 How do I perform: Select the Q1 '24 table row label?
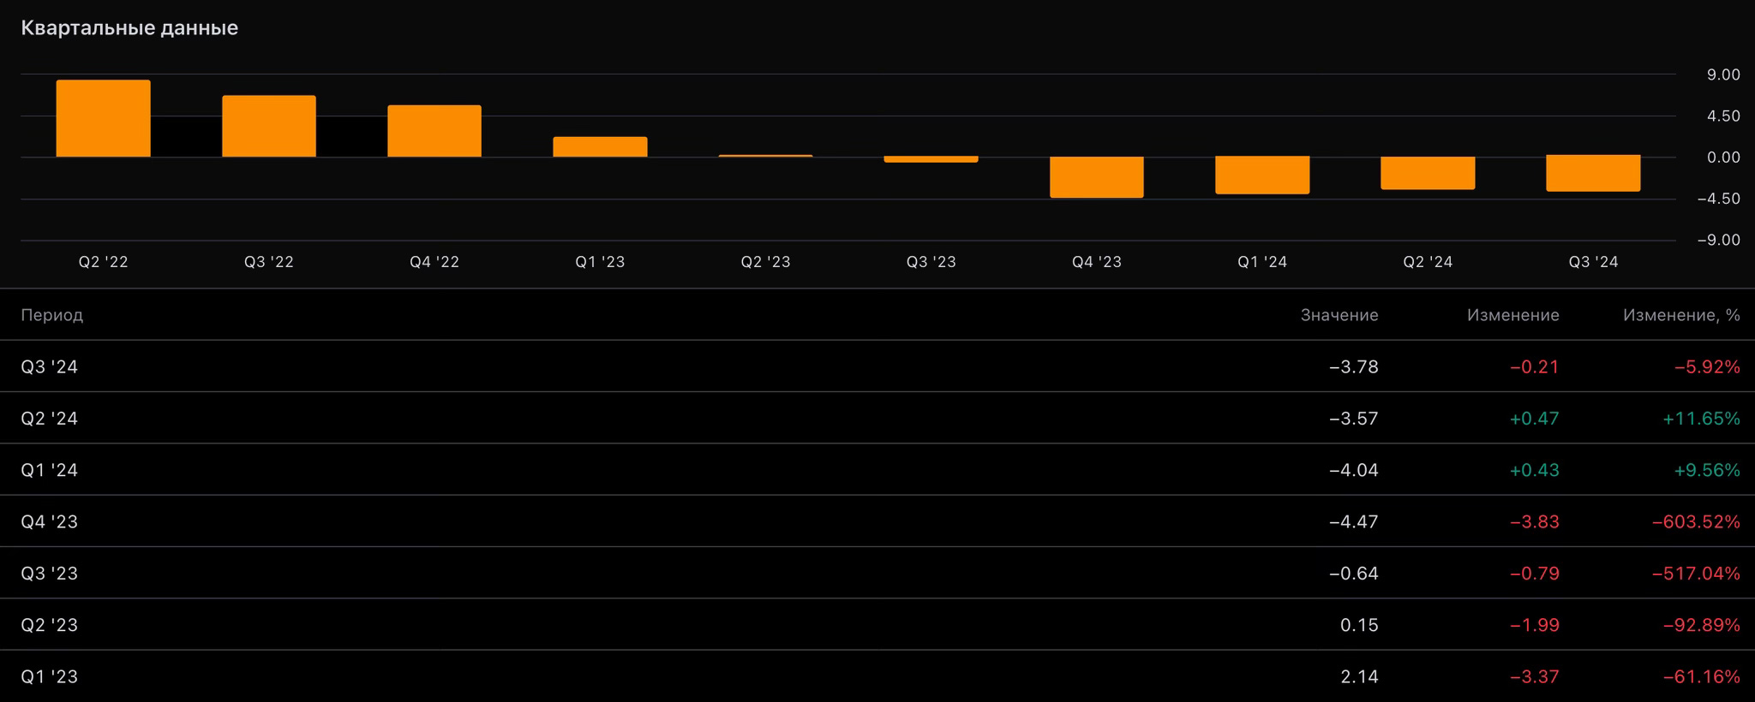coord(50,470)
